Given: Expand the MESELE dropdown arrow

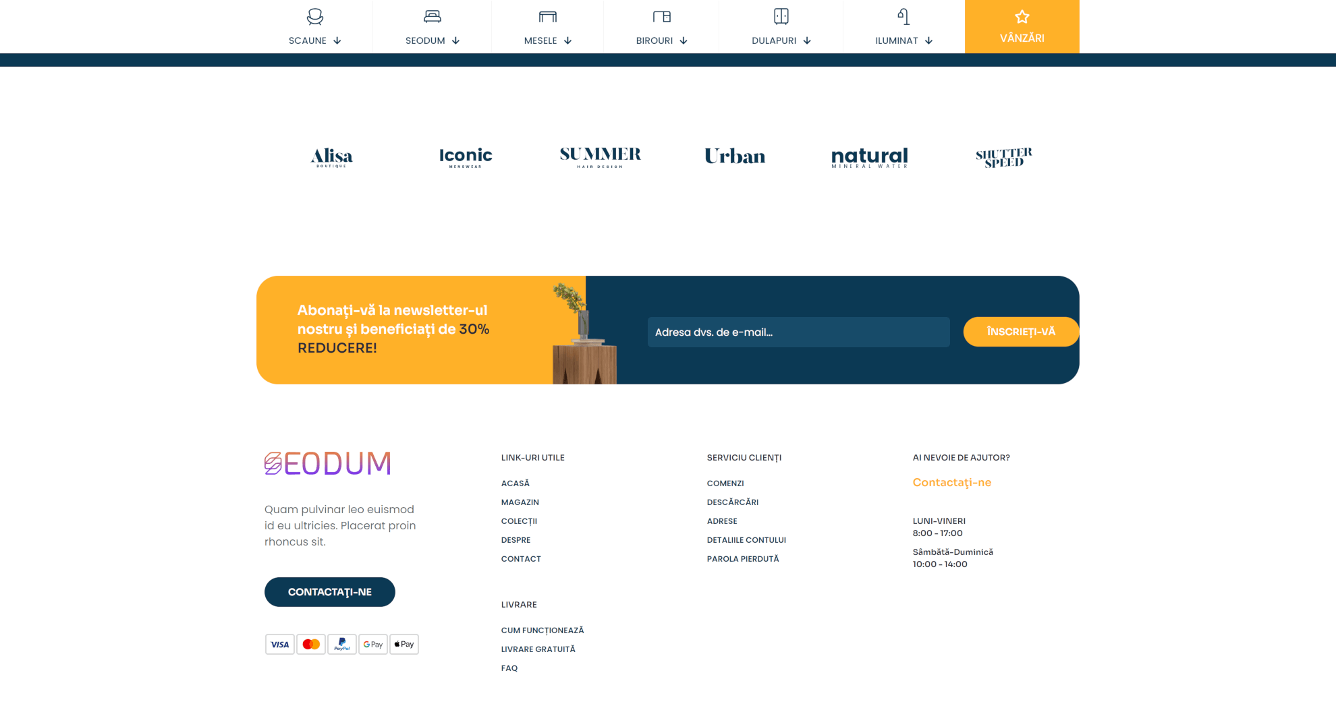Looking at the screenshot, I should [x=568, y=41].
